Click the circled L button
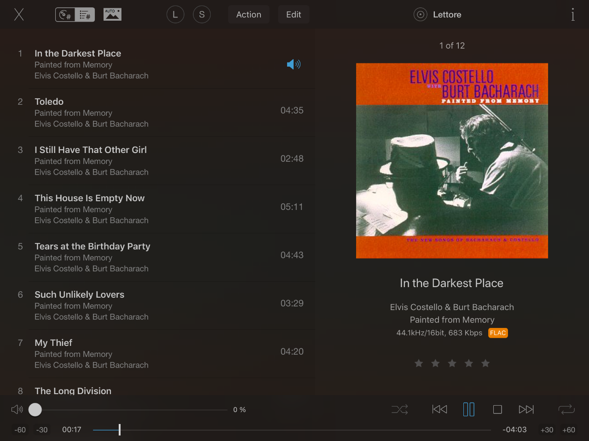Image resolution: width=589 pixels, height=441 pixels. coord(175,15)
